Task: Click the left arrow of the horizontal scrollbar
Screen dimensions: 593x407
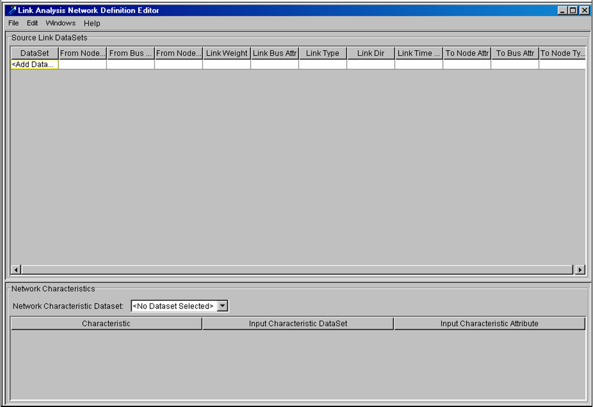Action: (x=16, y=270)
